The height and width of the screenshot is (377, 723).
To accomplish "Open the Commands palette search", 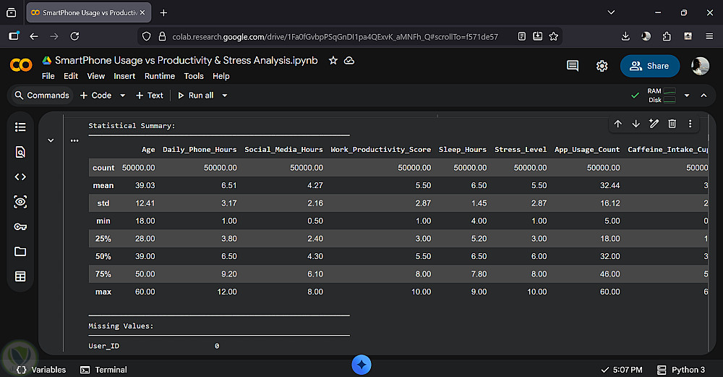I will (40, 96).
